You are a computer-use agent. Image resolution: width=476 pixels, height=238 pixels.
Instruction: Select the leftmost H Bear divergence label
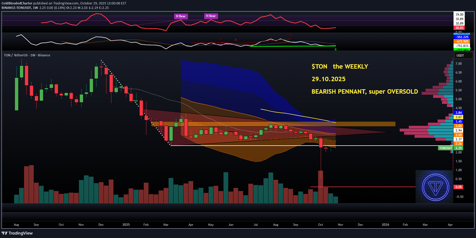pyautogui.click(x=181, y=16)
